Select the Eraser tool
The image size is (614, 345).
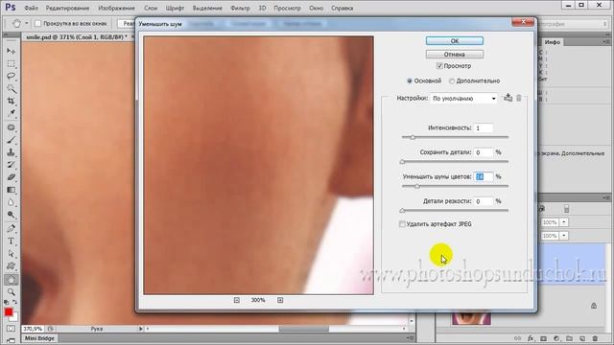(11, 177)
